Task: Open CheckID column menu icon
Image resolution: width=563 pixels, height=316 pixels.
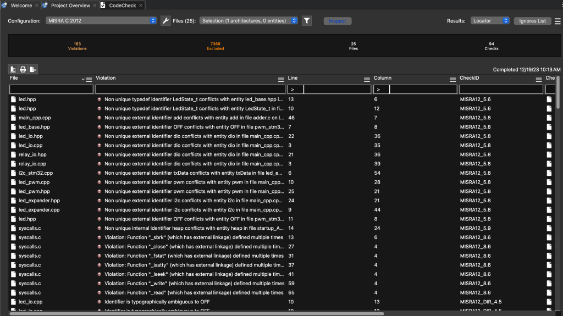Action: tap(539, 80)
